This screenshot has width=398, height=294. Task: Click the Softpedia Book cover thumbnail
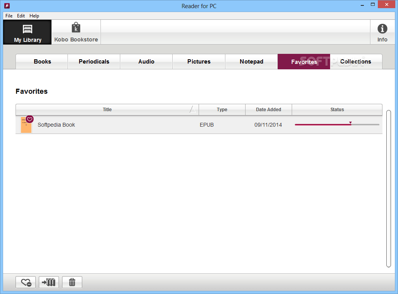(x=26, y=125)
